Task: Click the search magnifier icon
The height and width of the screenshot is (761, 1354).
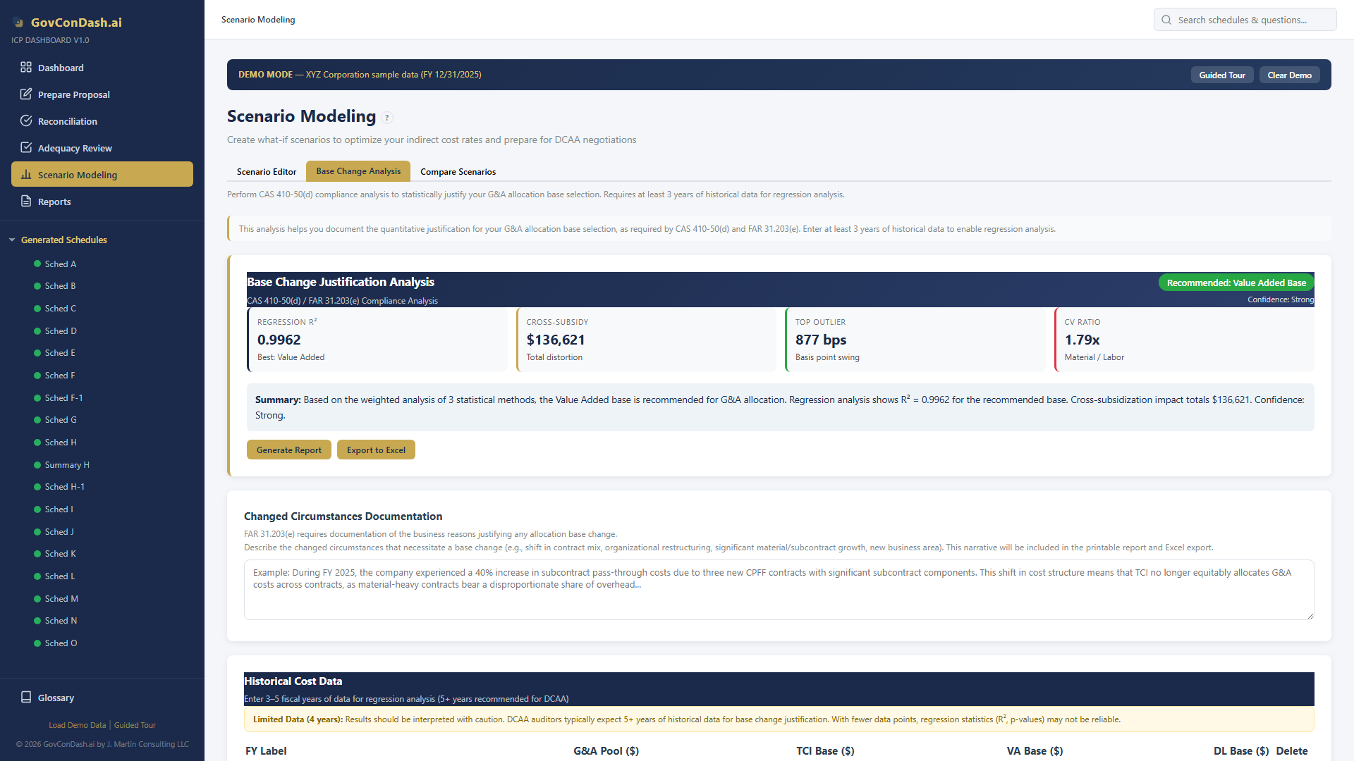Action: click(1166, 19)
